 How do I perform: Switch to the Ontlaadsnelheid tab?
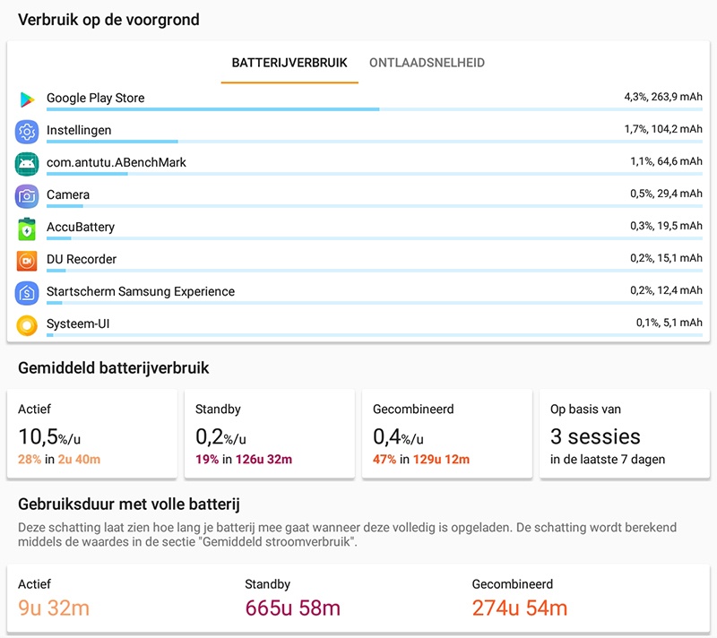tap(427, 64)
